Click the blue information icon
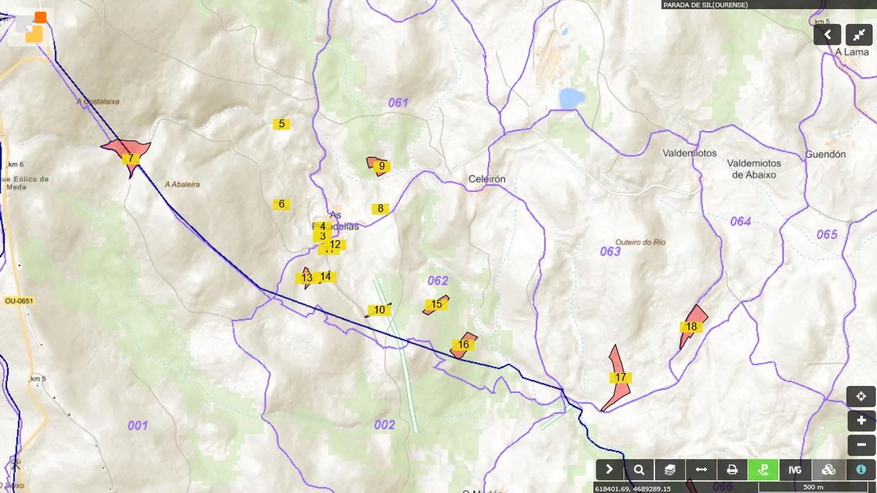 click(x=861, y=470)
